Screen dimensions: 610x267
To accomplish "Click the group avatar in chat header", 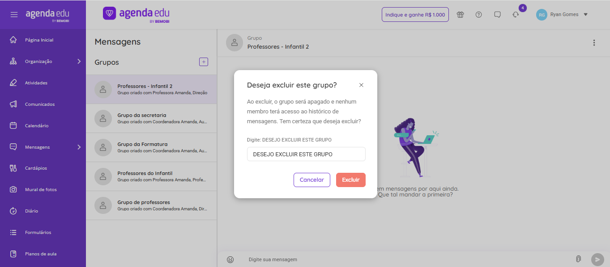I will tap(235, 42).
